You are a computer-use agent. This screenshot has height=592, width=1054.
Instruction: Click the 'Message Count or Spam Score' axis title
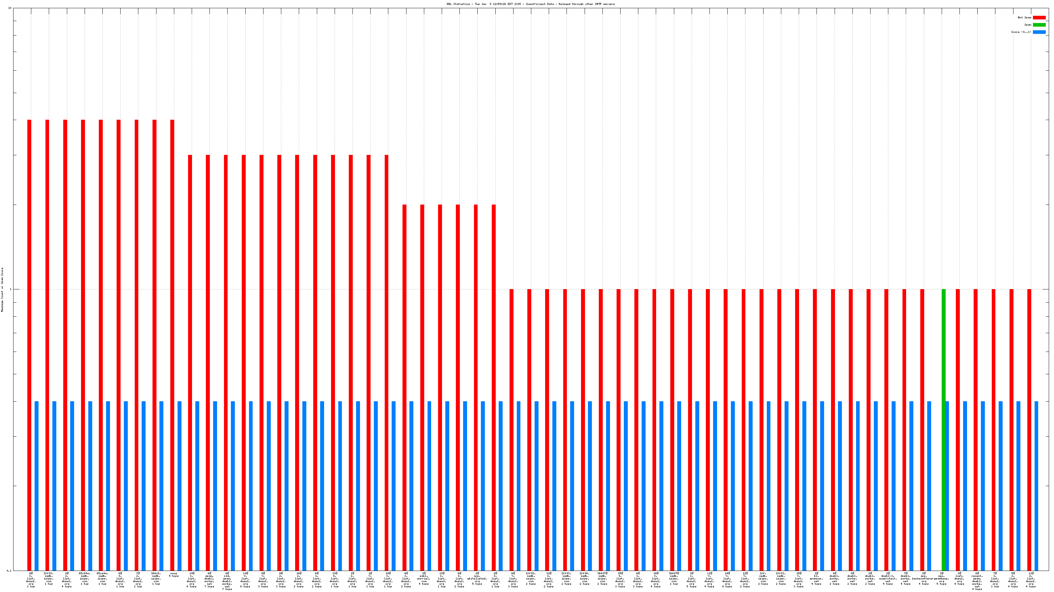(x=2, y=290)
